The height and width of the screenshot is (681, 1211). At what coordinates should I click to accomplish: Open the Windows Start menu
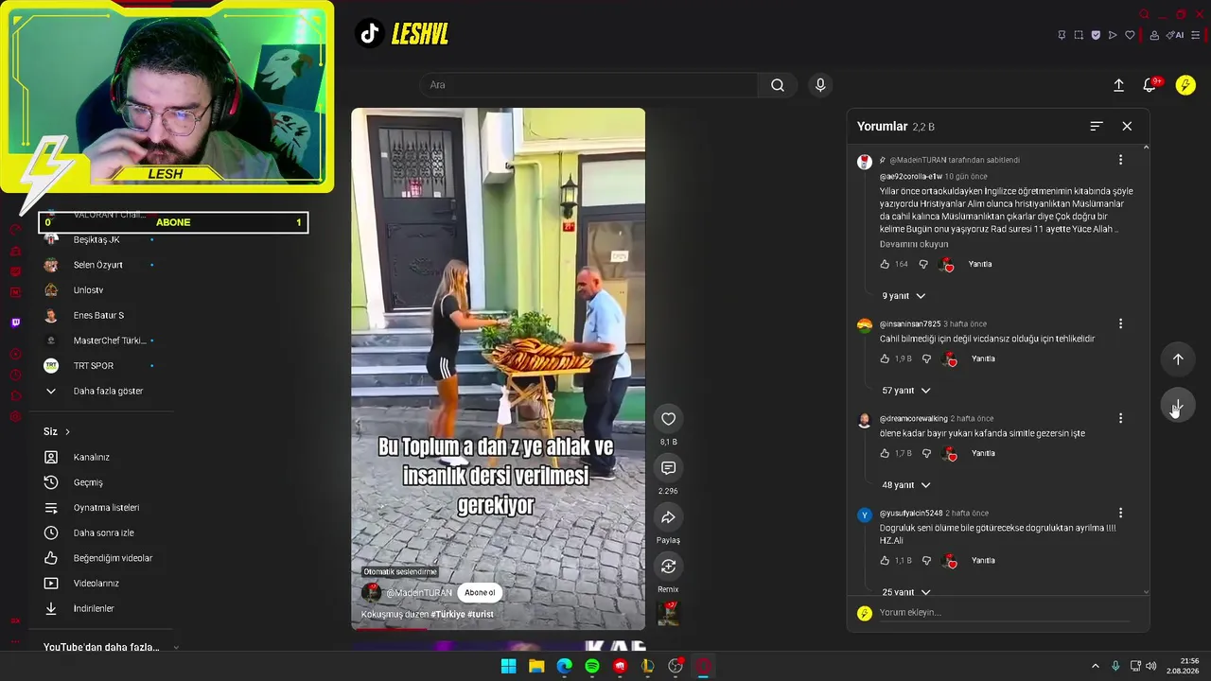pyautogui.click(x=508, y=666)
